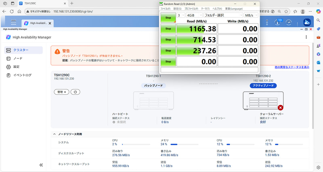Open the 設定(S) menu in CrystalDiskMark
The image size is (323, 172).
(x=177, y=8)
